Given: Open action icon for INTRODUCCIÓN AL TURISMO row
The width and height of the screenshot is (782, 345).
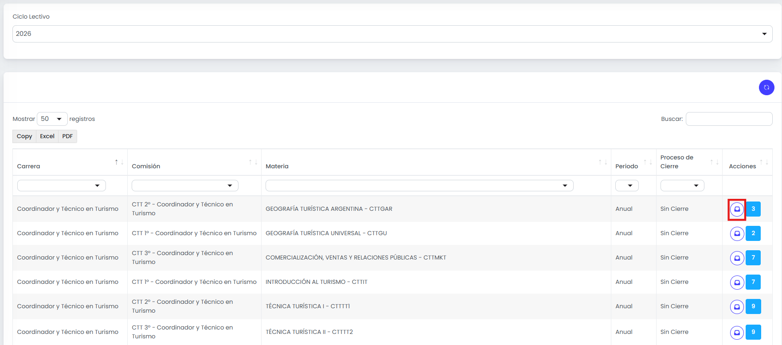Looking at the screenshot, I should click(737, 282).
